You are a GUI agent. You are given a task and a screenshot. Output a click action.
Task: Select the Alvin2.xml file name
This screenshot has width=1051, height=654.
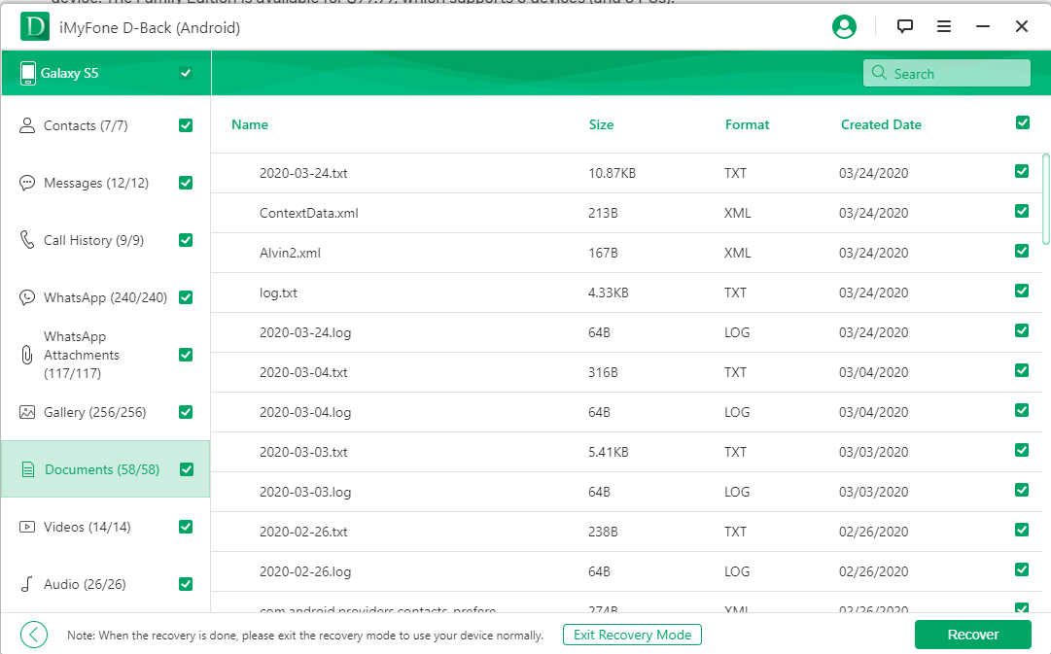(x=291, y=253)
